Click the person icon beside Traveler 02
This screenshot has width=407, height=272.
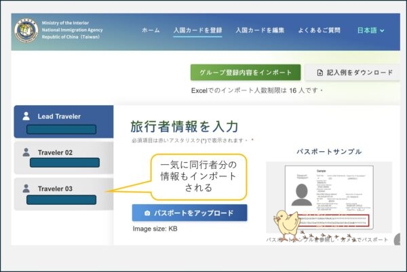pyautogui.click(x=26, y=153)
